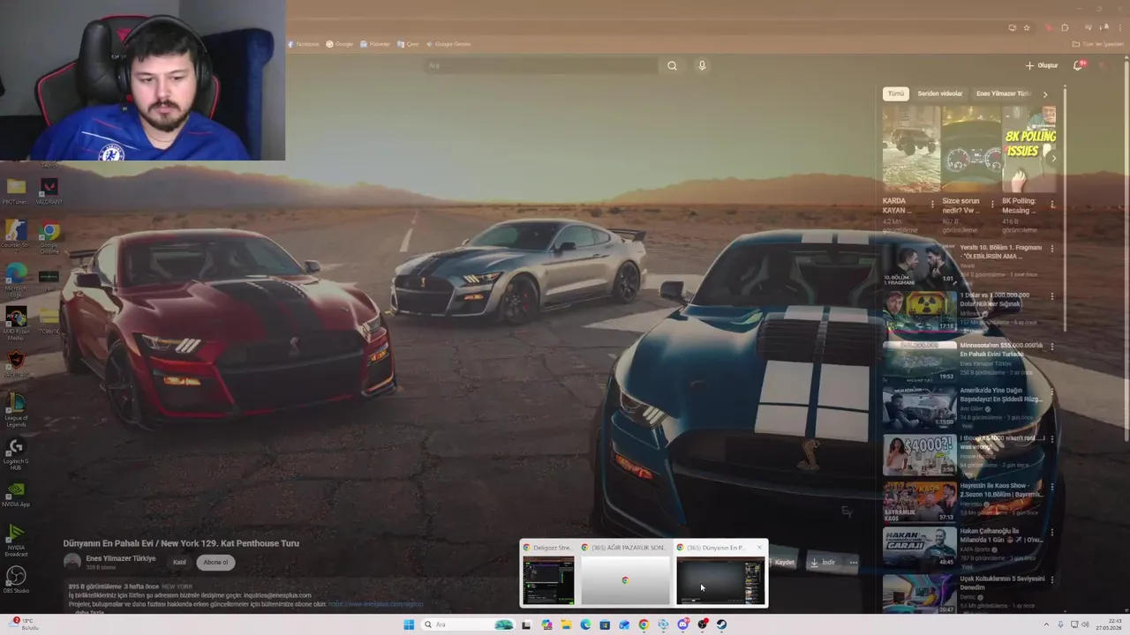Open Microsoft Edge desktop shortcut
1130x635 pixels.
click(16, 280)
